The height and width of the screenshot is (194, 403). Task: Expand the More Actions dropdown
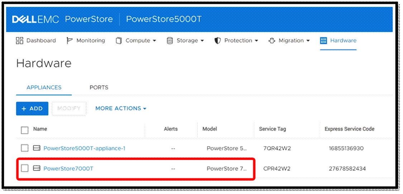click(121, 109)
